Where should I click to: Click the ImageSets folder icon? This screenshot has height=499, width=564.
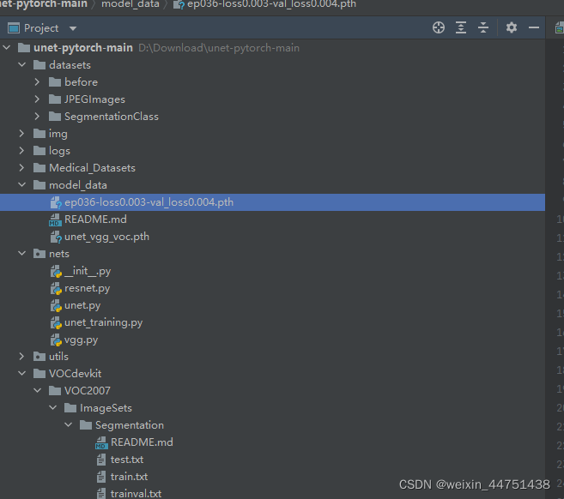(x=70, y=408)
